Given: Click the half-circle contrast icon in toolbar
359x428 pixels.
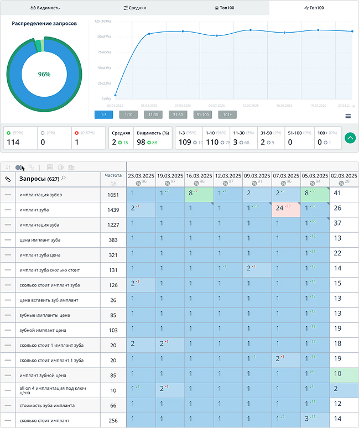Looking at the screenshot, I should [61, 167].
